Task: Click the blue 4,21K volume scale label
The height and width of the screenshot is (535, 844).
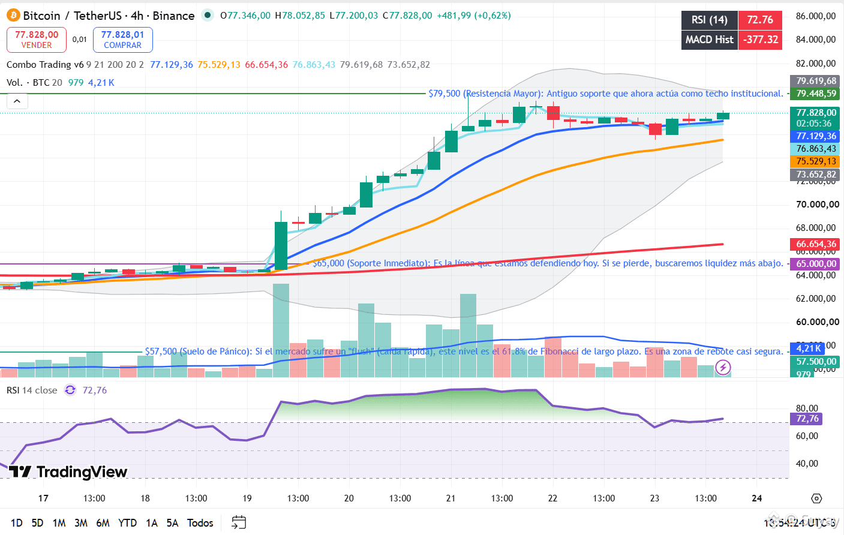Action: pyautogui.click(x=809, y=348)
